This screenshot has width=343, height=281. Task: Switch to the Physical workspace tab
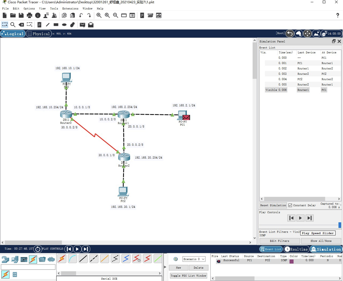(38, 33)
